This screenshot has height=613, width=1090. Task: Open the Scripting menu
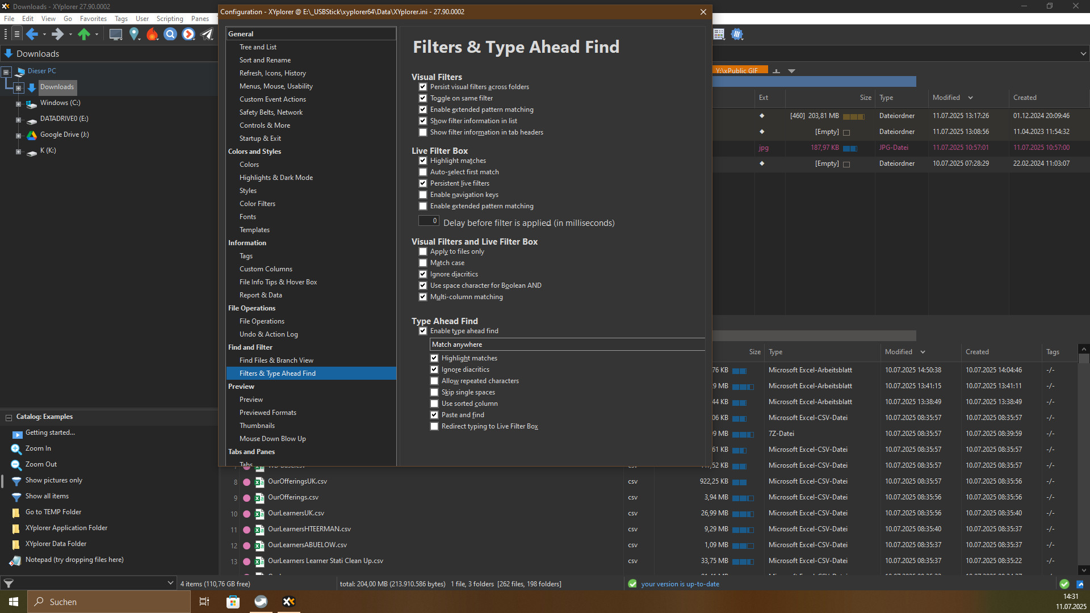pos(170,19)
